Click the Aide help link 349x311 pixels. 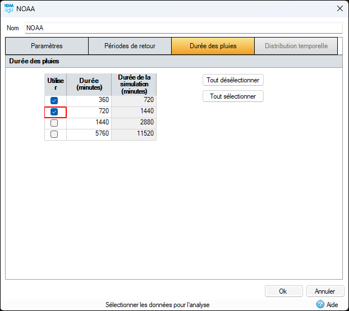coord(332,304)
